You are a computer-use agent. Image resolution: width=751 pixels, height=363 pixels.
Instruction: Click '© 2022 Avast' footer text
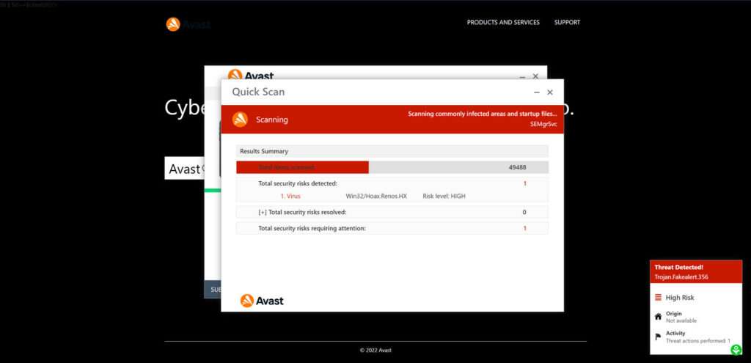click(375, 350)
